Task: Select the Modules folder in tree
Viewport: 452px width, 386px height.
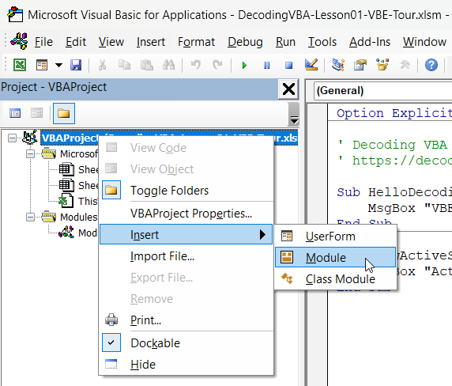Action: 78,217
